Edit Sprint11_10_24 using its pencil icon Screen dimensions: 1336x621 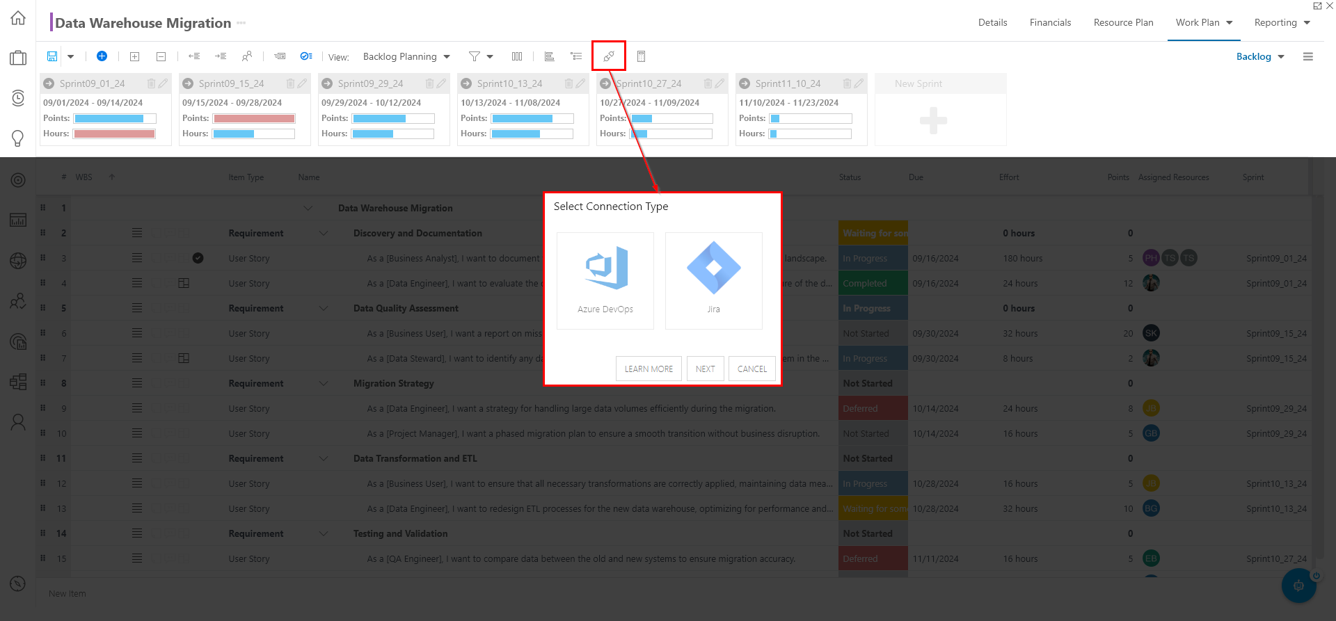(859, 83)
